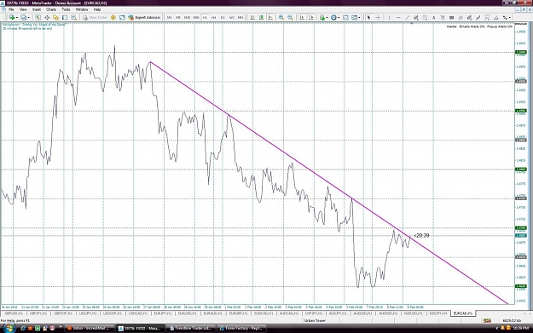Switch to the GBPUSD,H1 chart tab

(14, 313)
